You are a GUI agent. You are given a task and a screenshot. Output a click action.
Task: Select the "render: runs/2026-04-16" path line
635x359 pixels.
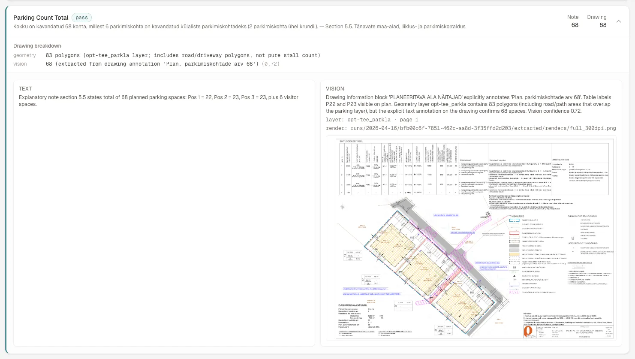tap(471, 128)
